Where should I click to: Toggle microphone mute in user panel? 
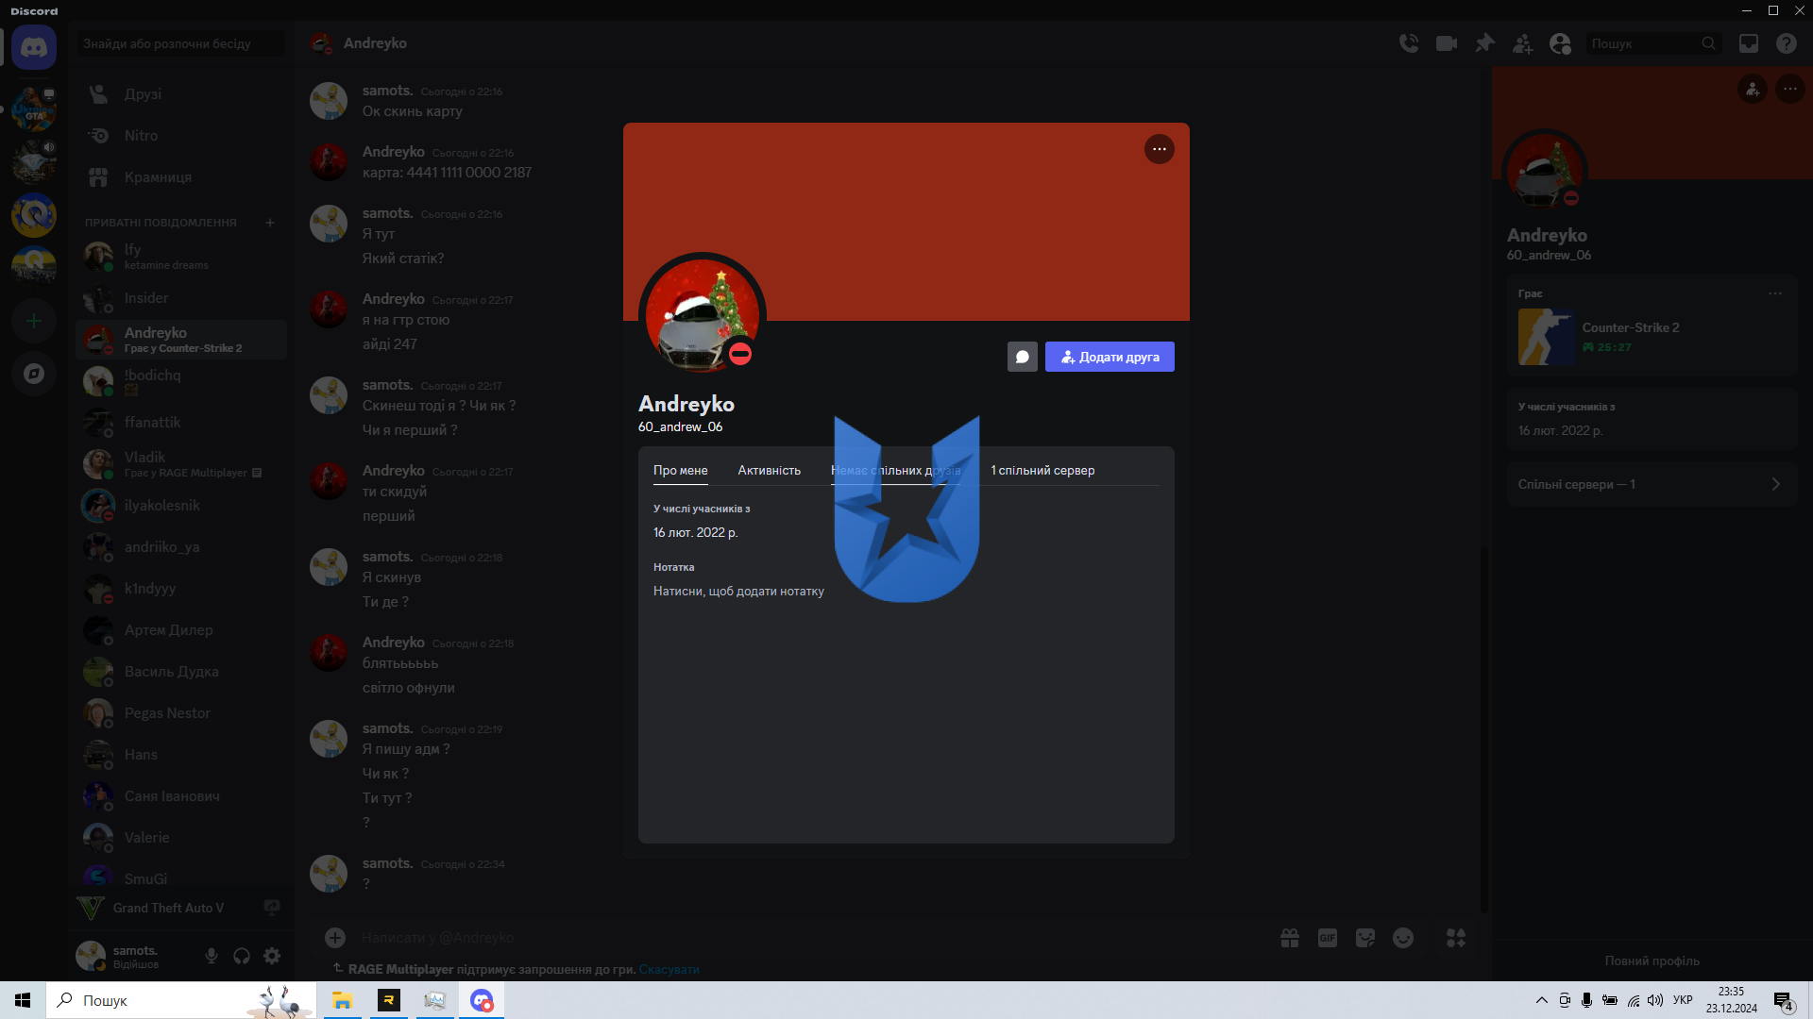click(212, 956)
